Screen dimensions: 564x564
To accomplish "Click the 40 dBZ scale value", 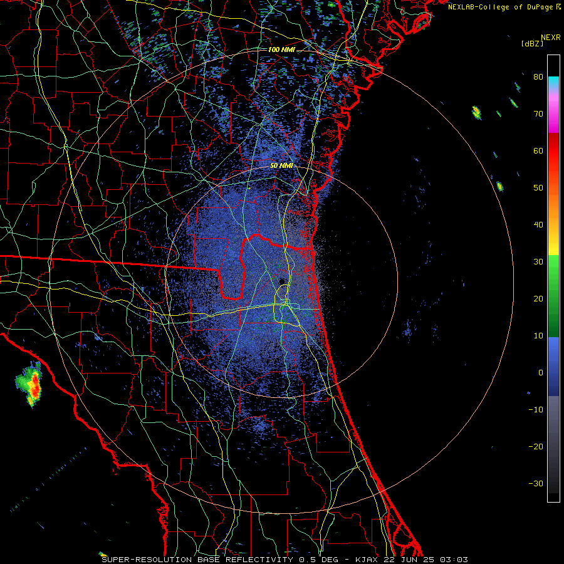I will pos(538,225).
